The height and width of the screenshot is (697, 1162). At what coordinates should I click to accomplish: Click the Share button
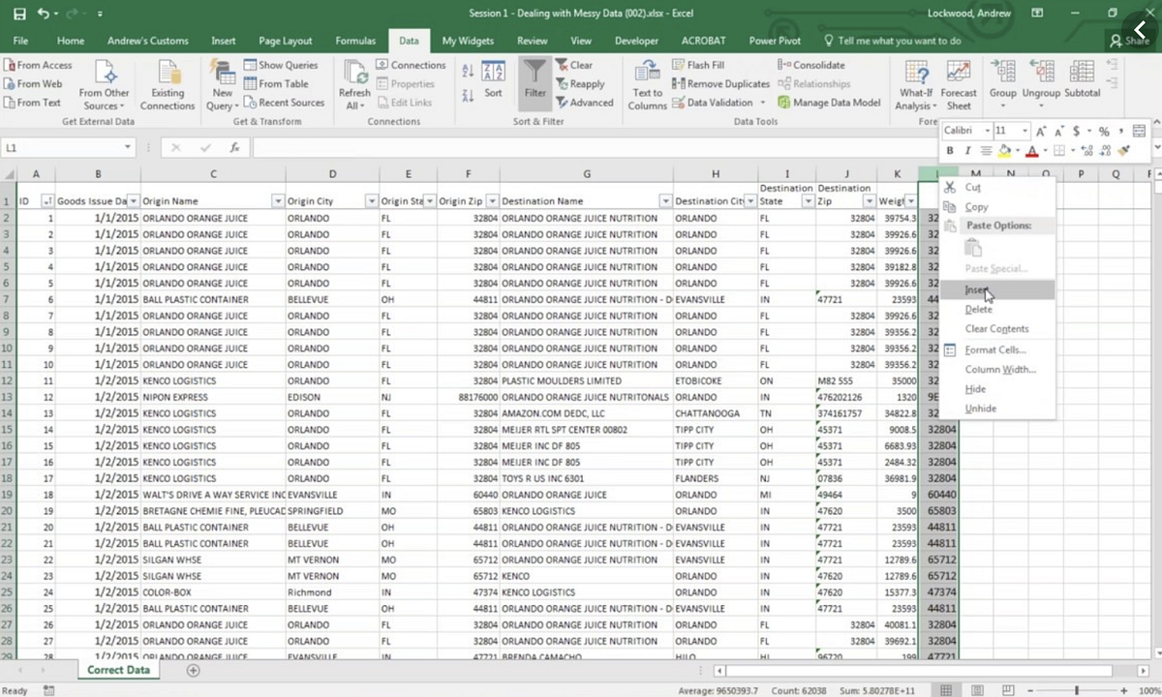coord(1130,41)
